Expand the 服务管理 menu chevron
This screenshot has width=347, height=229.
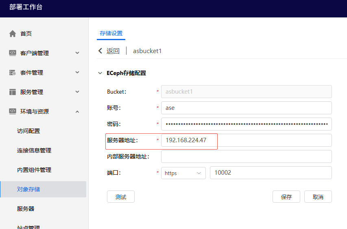tap(77, 92)
